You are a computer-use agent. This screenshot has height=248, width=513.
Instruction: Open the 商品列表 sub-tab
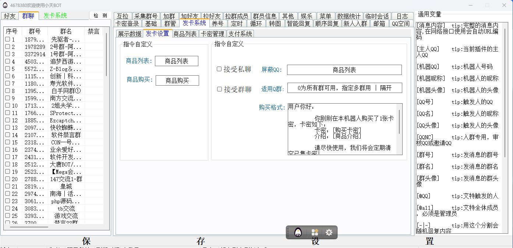point(185,34)
